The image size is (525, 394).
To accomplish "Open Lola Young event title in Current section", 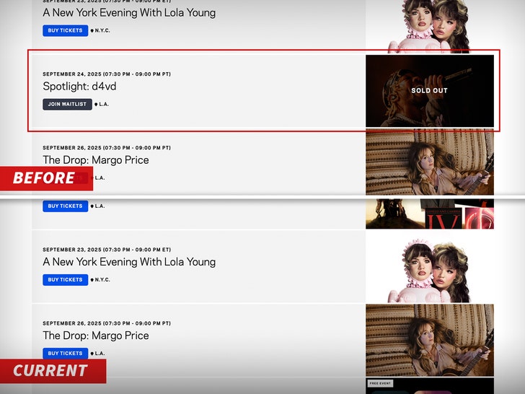I will pos(129,262).
